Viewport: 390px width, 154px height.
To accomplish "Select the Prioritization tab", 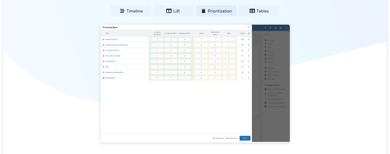I will pyautogui.click(x=216, y=11).
